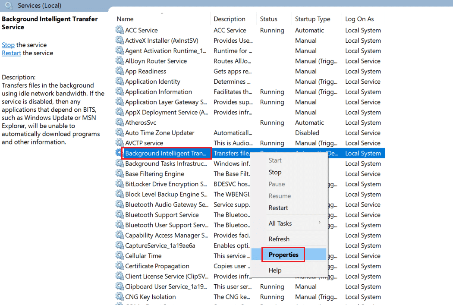This screenshot has height=305, width=453.
Task: Click the Stop the service link
Action: [x=8, y=44]
